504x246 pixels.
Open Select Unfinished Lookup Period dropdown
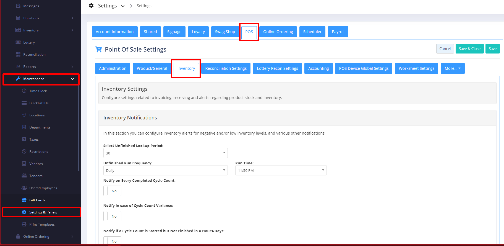click(x=165, y=153)
